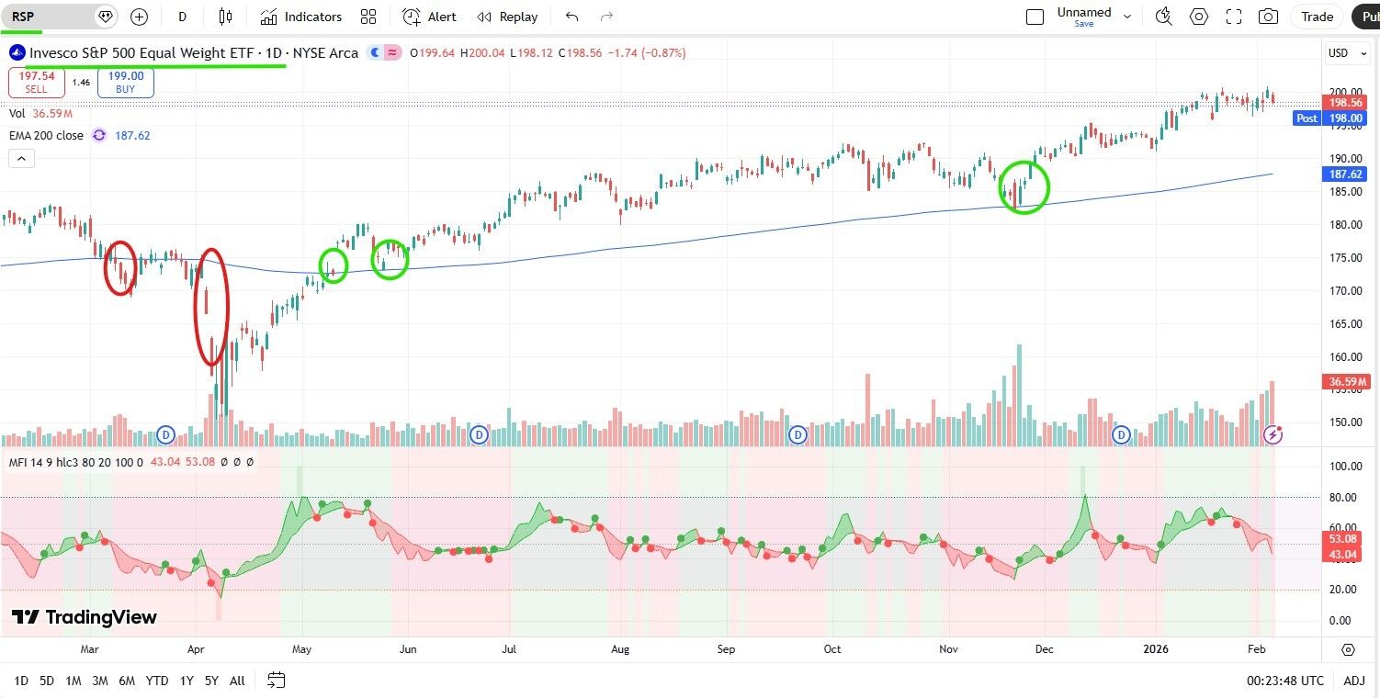Click the Trade button
The height and width of the screenshot is (698, 1380).
coord(1317,17)
